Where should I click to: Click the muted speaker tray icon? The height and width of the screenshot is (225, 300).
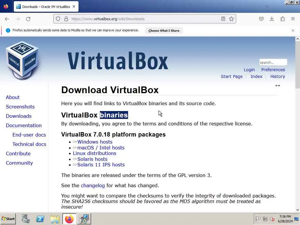[272, 219]
